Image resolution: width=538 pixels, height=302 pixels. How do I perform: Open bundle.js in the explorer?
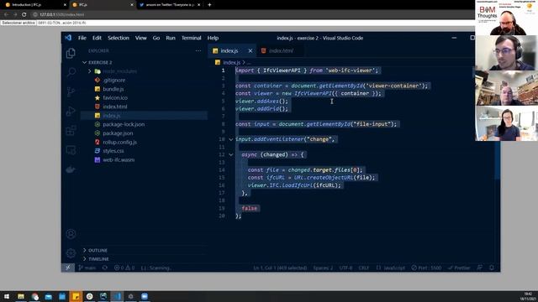point(113,89)
